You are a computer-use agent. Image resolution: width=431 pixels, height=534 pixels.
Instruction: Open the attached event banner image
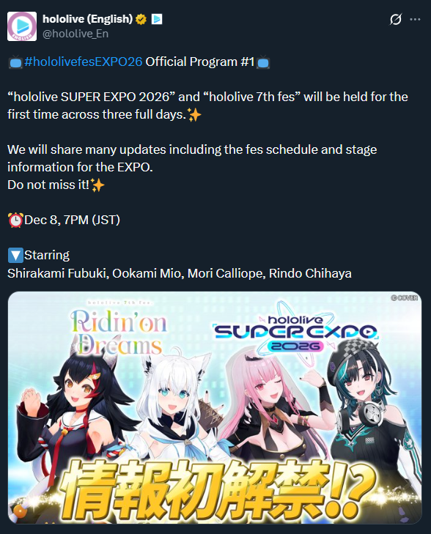pos(215,407)
